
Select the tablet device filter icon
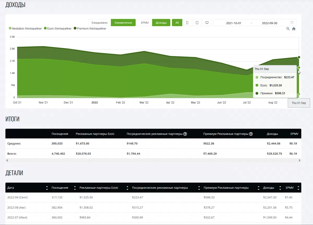click(x=197, y=23)
